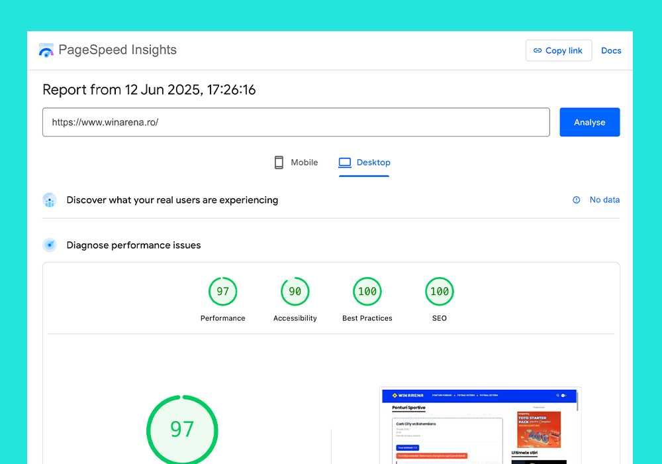662x464 pixels.
Task: Click the URL input field
Action: 296,122
